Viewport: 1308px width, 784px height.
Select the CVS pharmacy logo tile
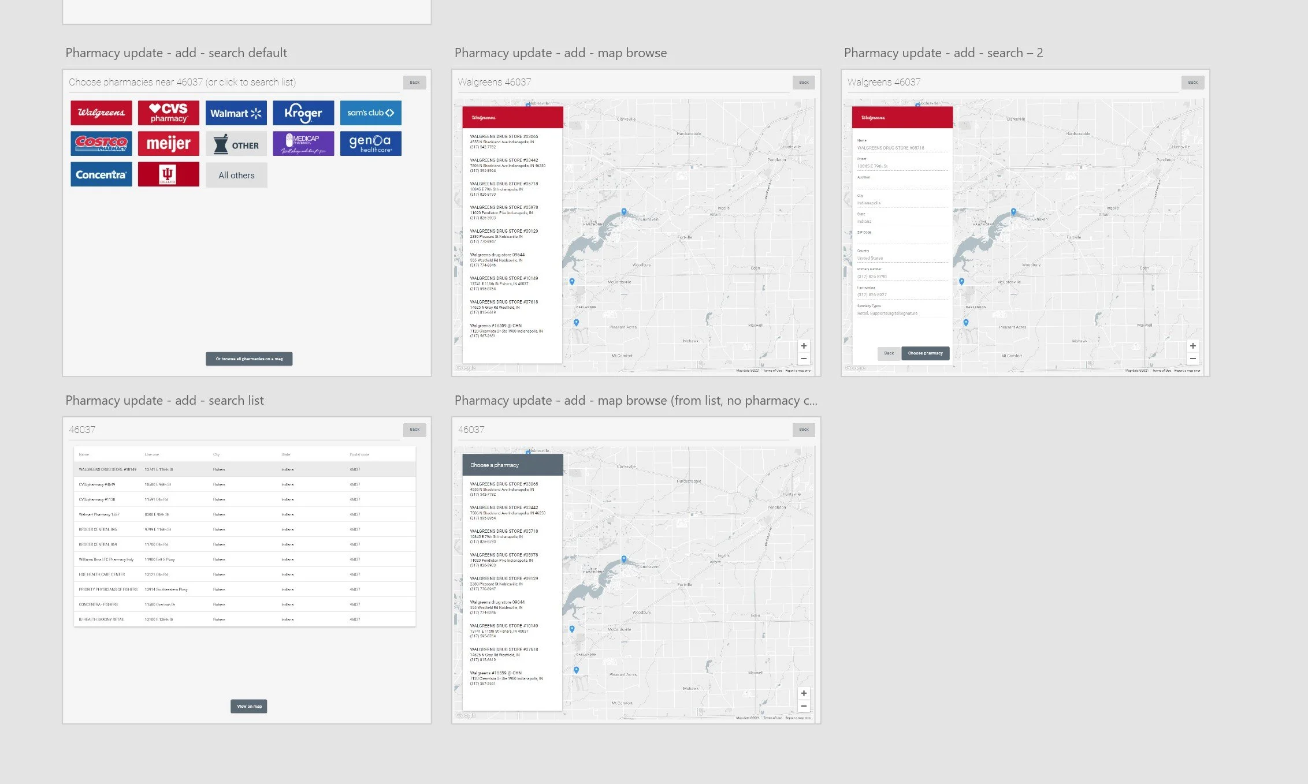click(x=168, y=113)
